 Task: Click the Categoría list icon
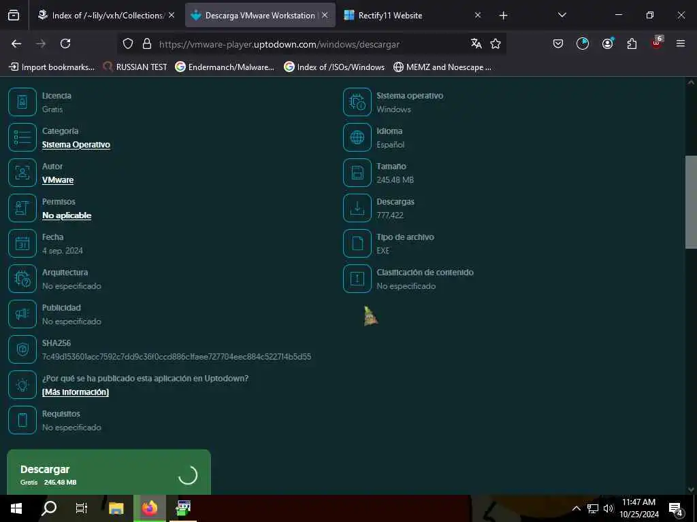point(22,137)
